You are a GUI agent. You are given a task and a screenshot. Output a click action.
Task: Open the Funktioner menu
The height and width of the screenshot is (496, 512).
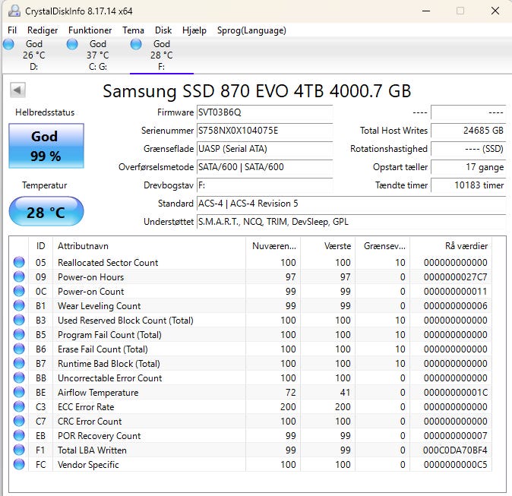pos(90,30)
